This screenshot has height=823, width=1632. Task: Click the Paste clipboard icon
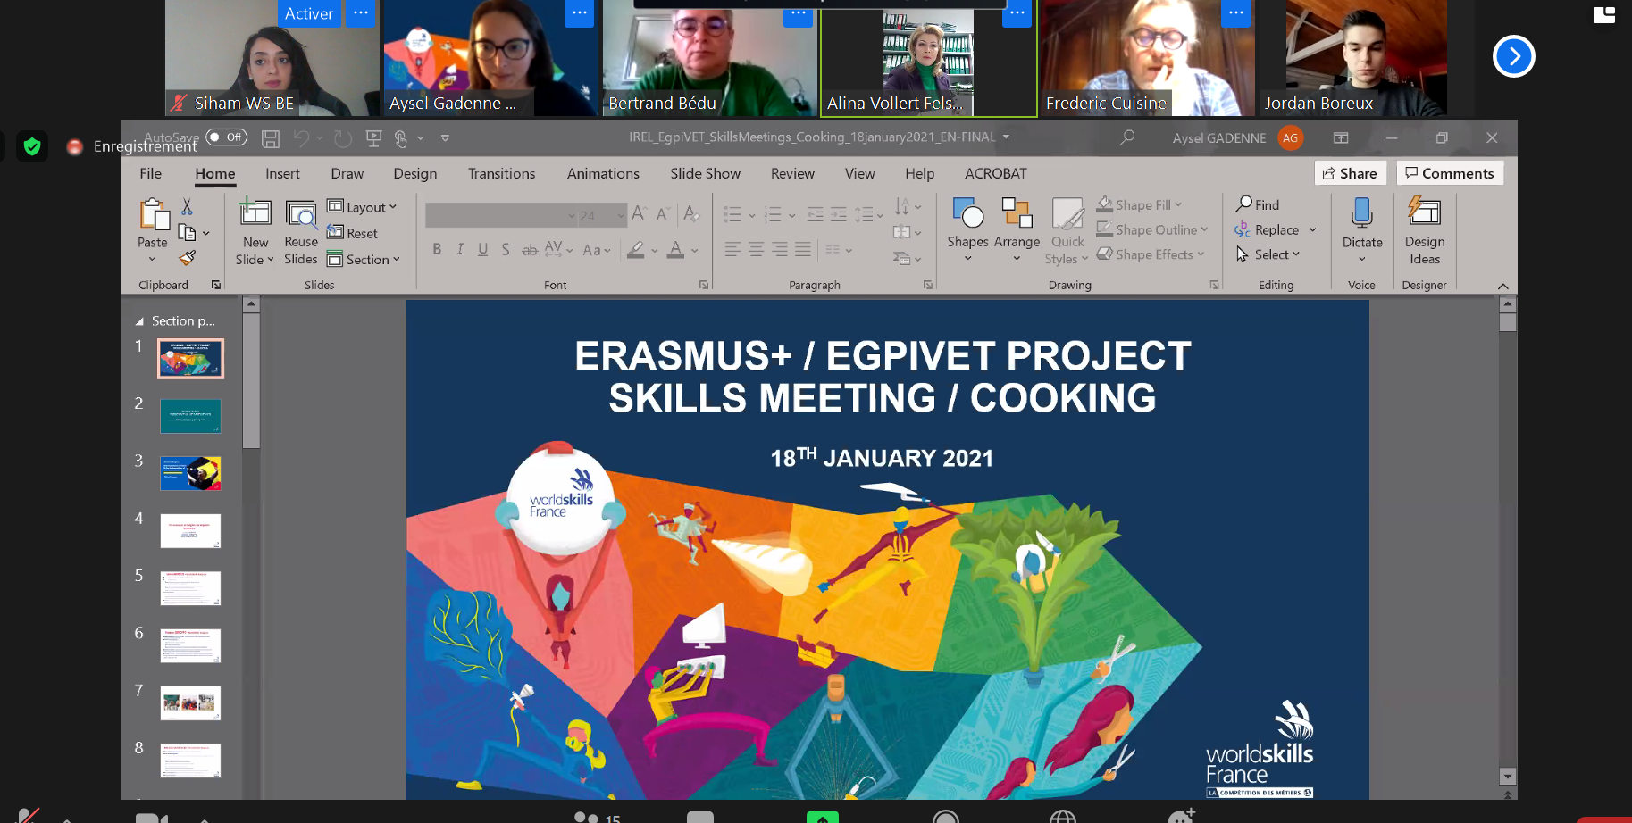pyautogui.click(x=154, y=215)
